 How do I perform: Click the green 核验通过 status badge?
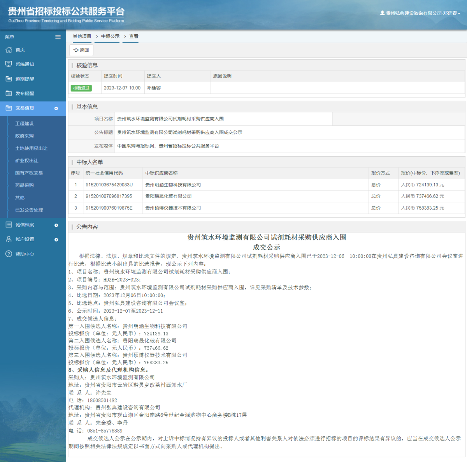(81, 88)
